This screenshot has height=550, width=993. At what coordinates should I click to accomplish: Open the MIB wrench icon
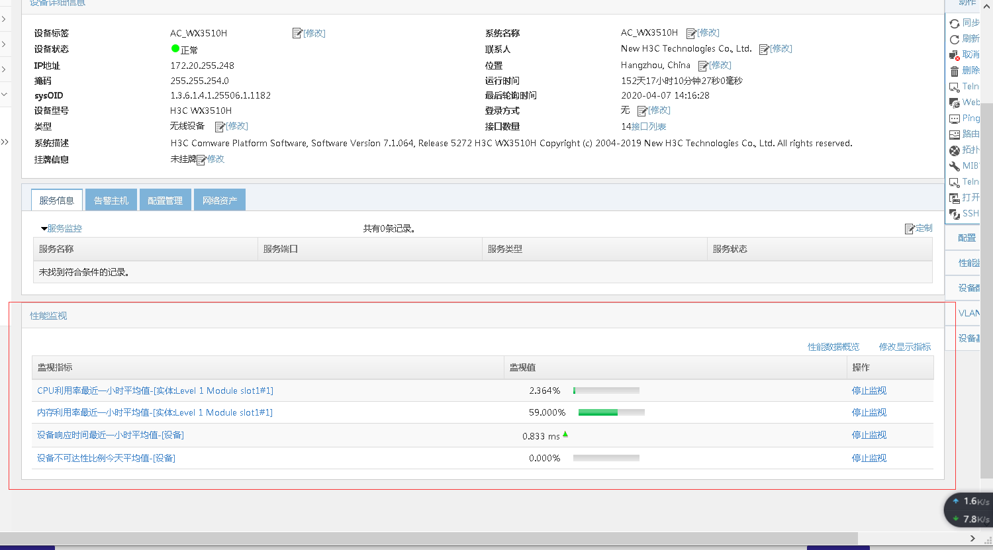point(955,166)
